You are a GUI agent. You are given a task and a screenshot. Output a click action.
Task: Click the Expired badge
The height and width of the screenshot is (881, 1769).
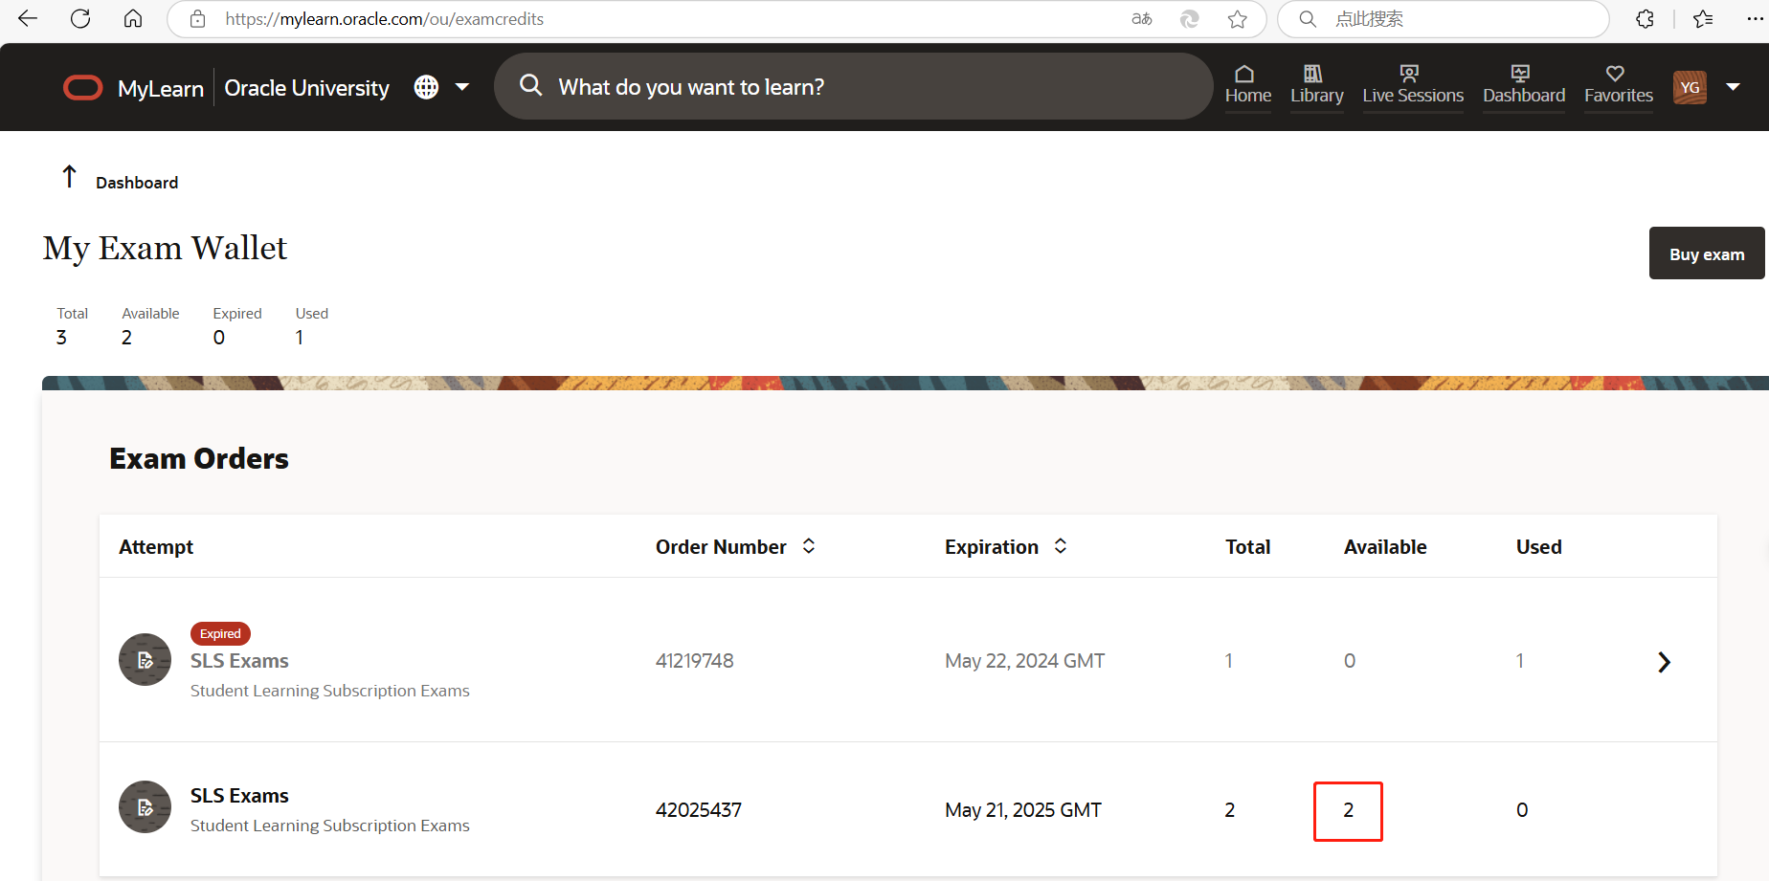[x=220, y=633]
